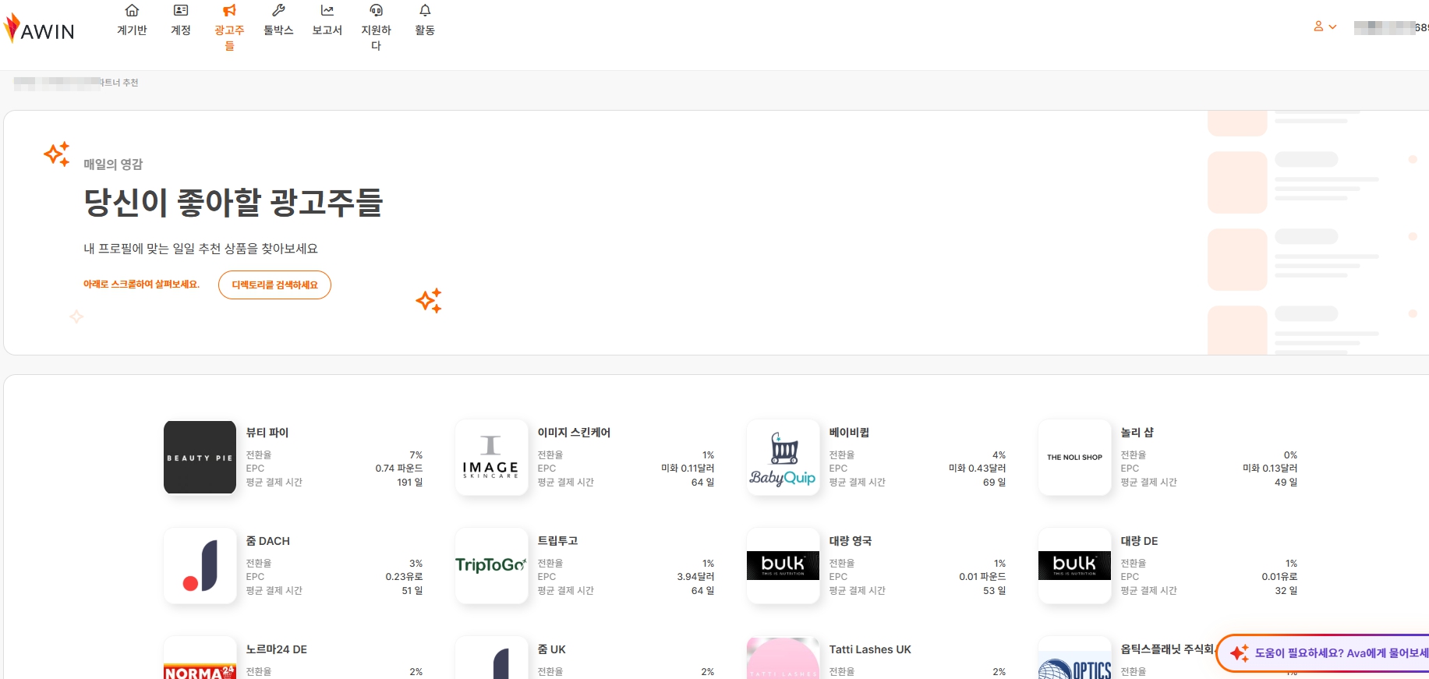Click the 이미지 스킨케어 advertiser name

(x=574, y=433)
